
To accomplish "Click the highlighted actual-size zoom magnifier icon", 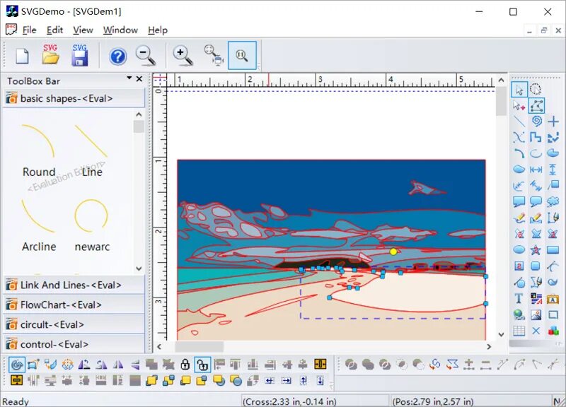I will 242,55.
